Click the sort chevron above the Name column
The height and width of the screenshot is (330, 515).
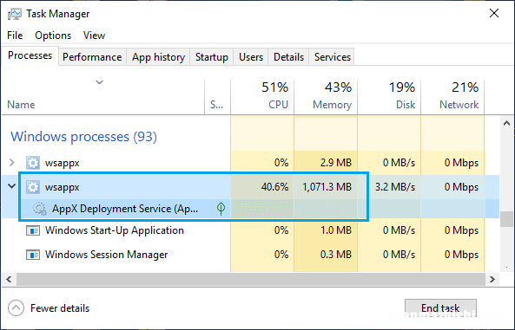coord(100,82)
